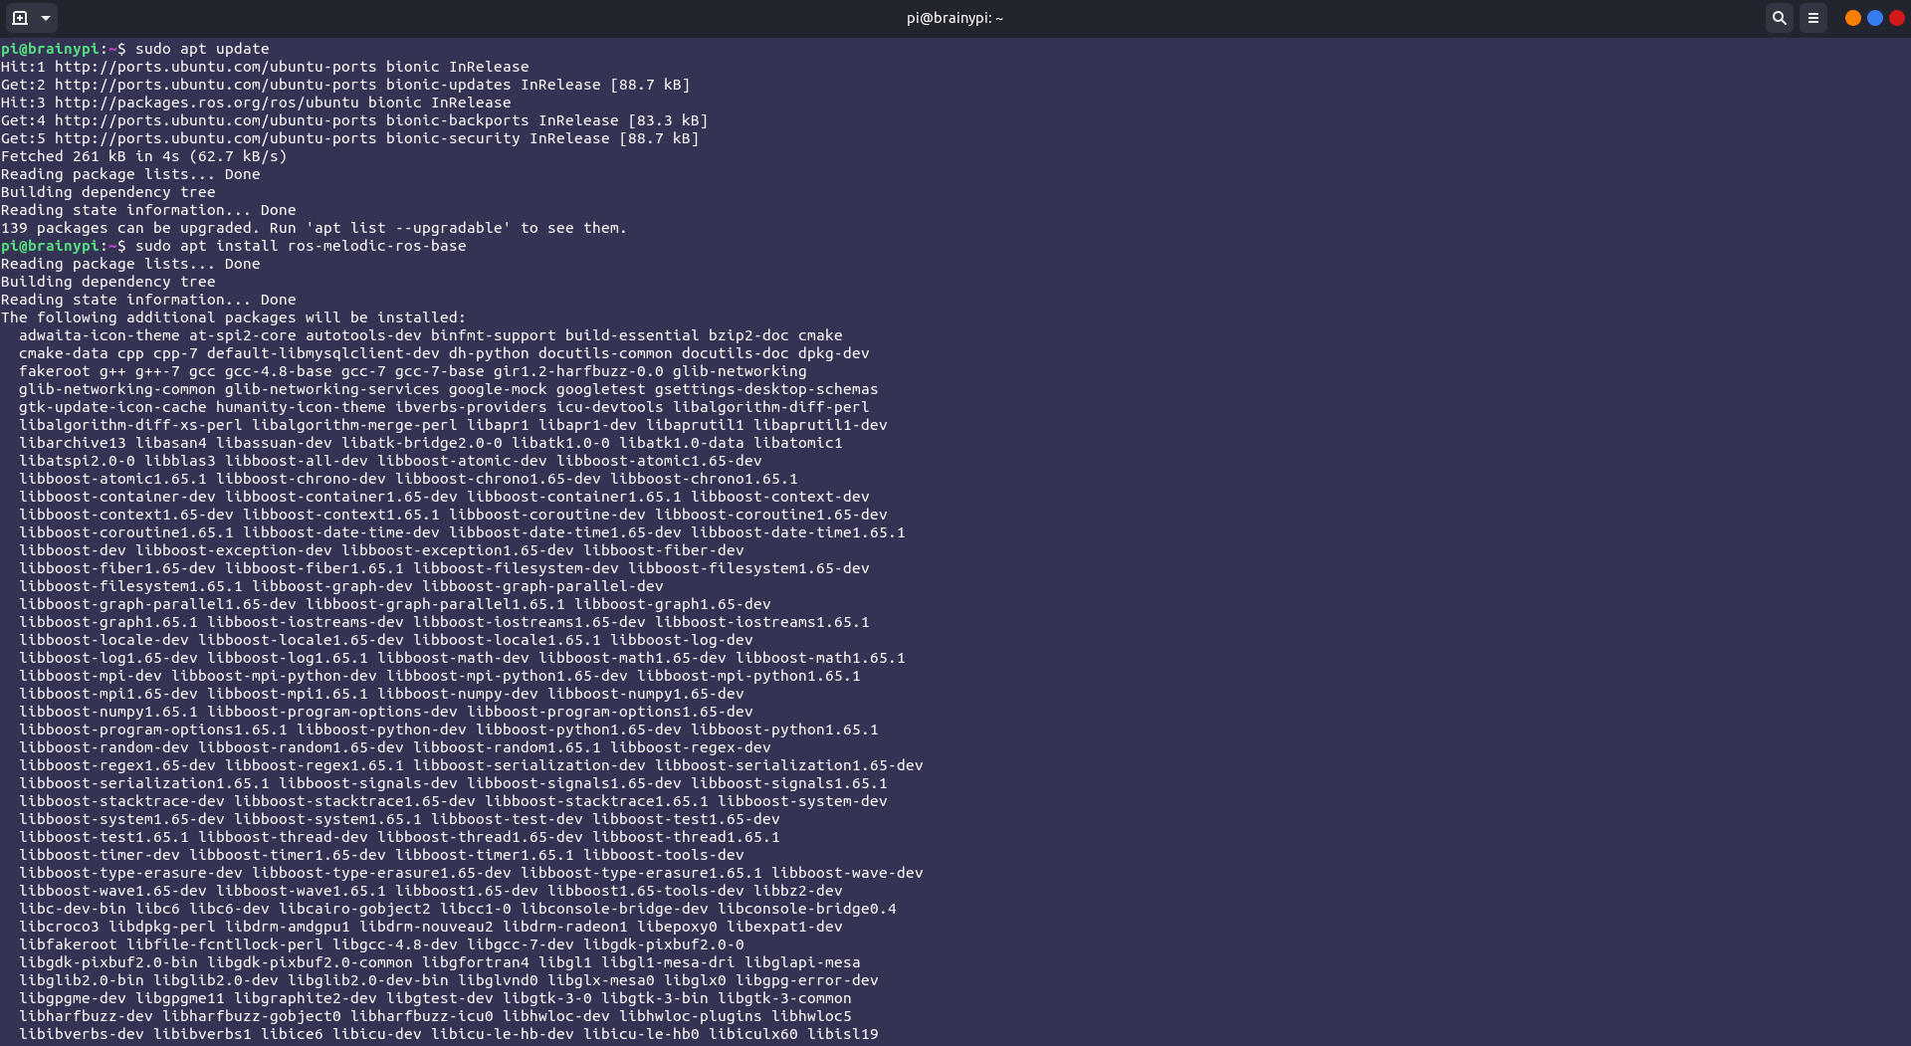Click the 'libboost-serialization1.65-dev' package name

[x=788, y=765]
